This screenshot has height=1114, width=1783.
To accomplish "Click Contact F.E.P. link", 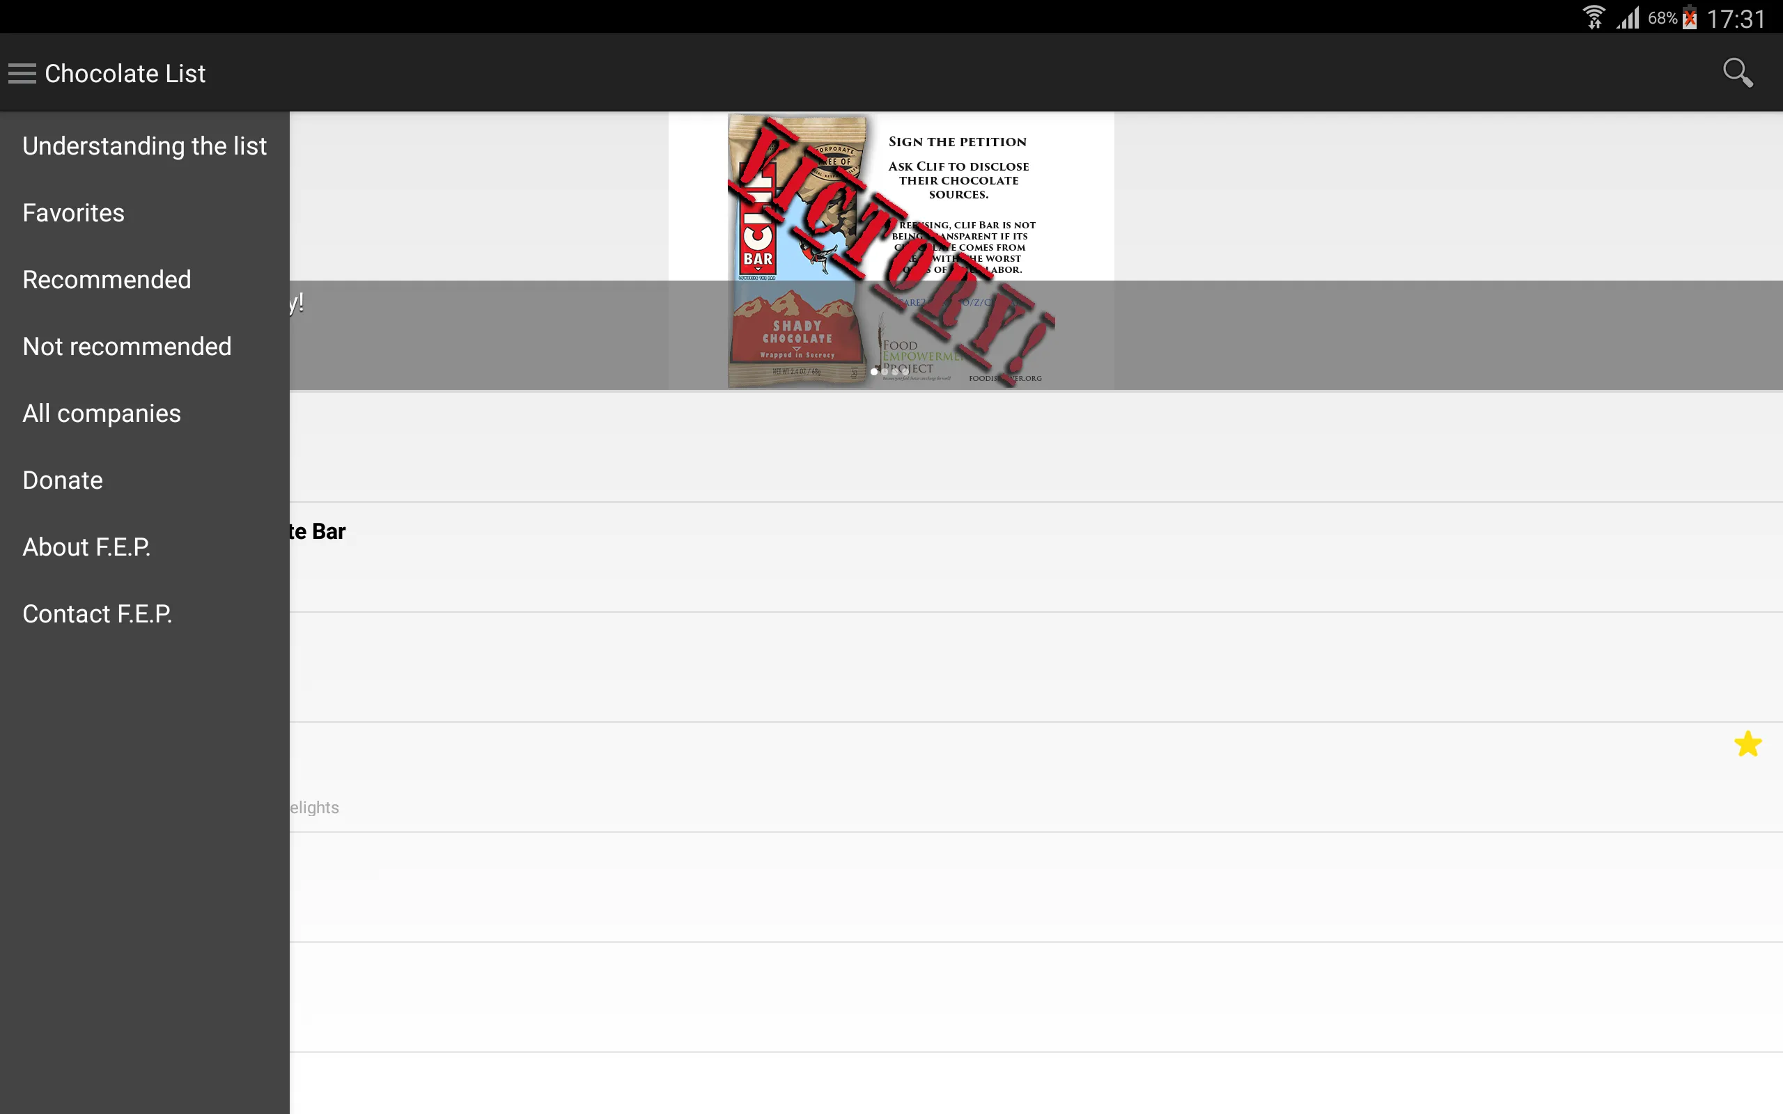I will pos(98,613).
